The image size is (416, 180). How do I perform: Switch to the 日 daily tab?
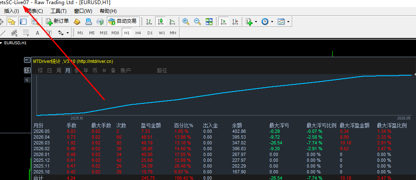pyautogui.click(x=50, y=70)
